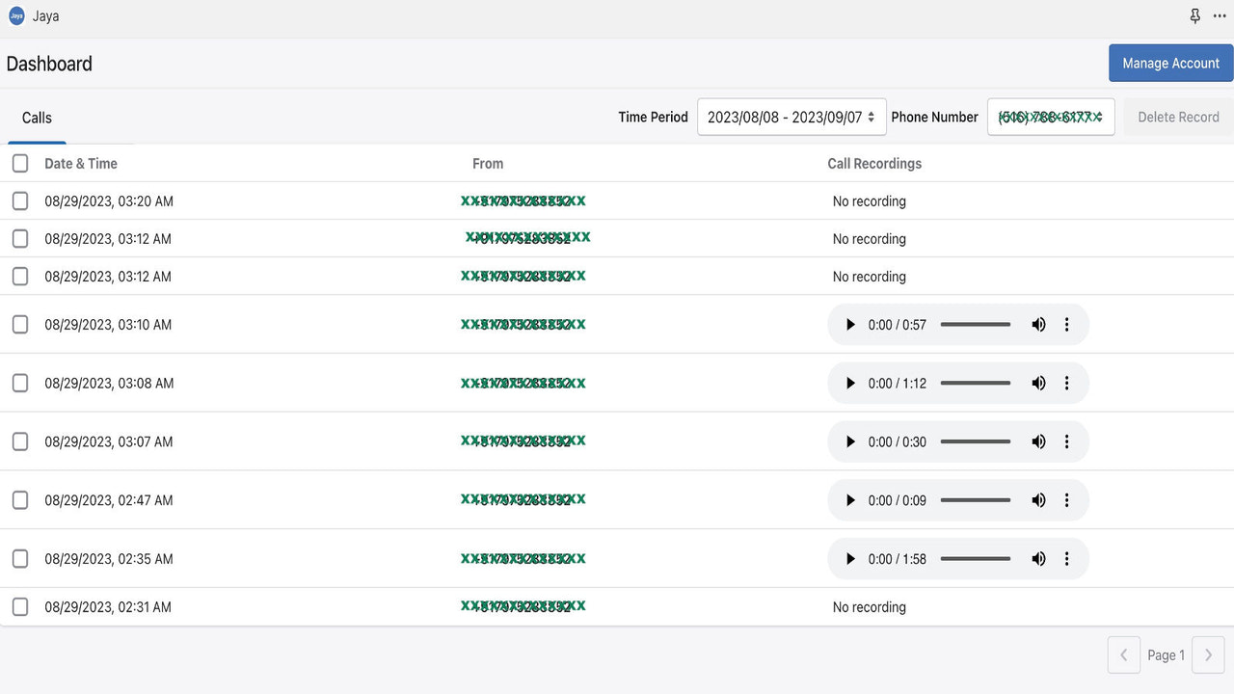
Task: Go to the next page of calls
Action: [x=1208, y=654]
